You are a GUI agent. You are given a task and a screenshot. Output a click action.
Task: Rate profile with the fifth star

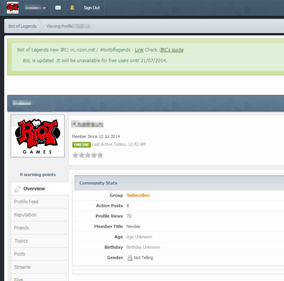pos(100,155)
